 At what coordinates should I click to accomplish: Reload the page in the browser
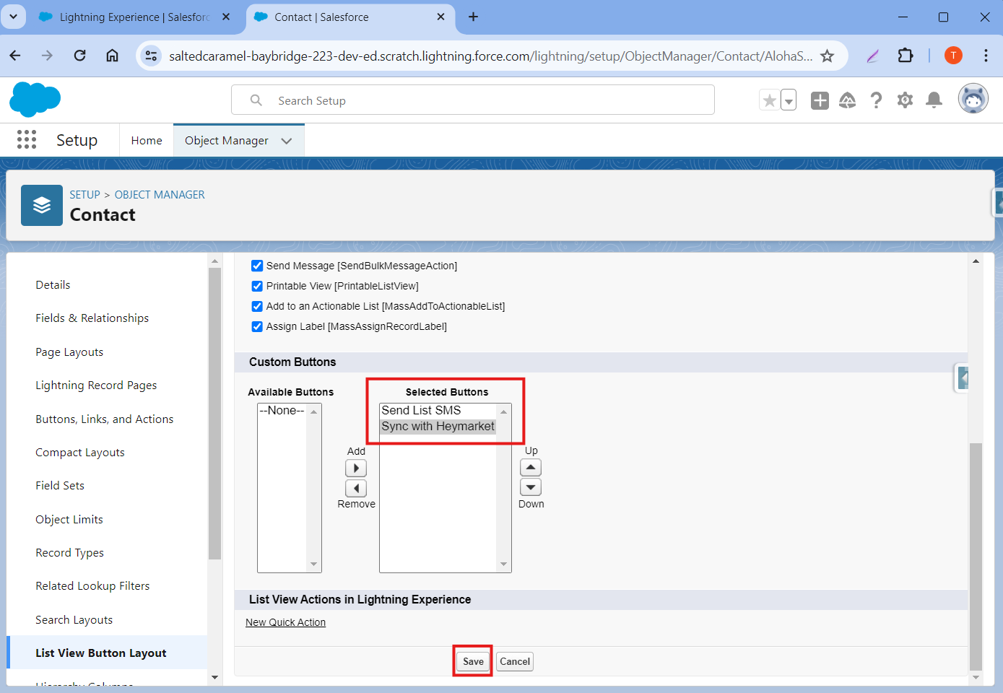pos(79,56)
